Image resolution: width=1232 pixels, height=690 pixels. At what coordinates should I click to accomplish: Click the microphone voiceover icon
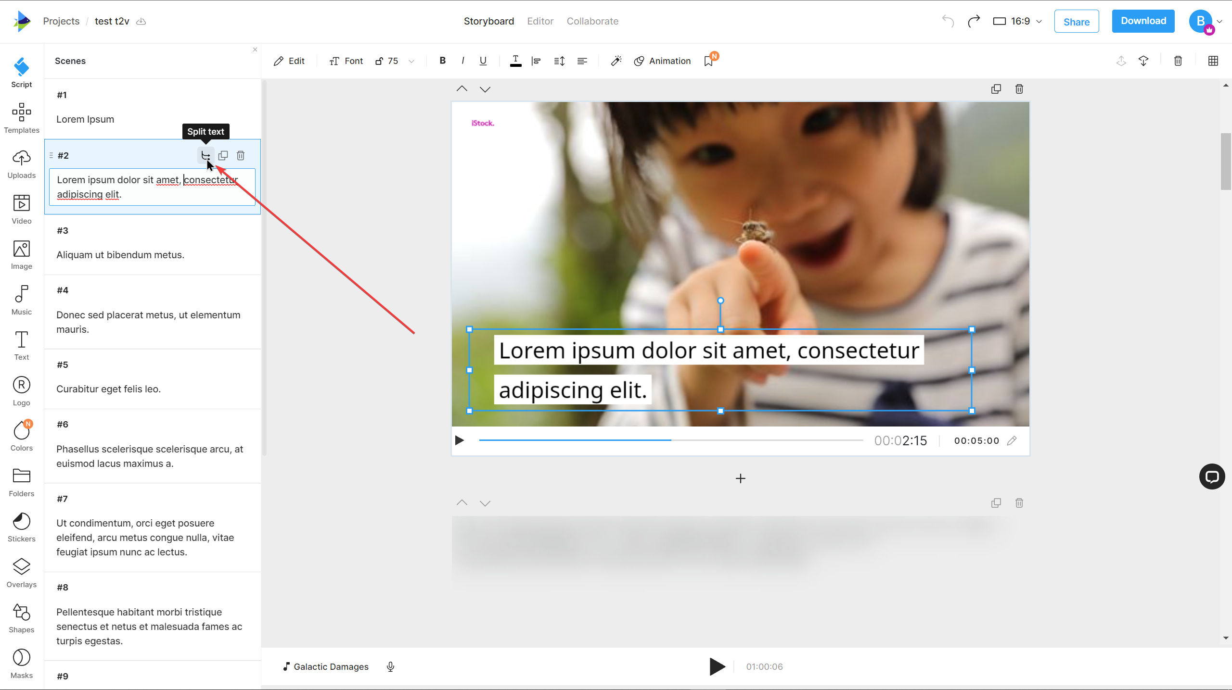point(391,666)
